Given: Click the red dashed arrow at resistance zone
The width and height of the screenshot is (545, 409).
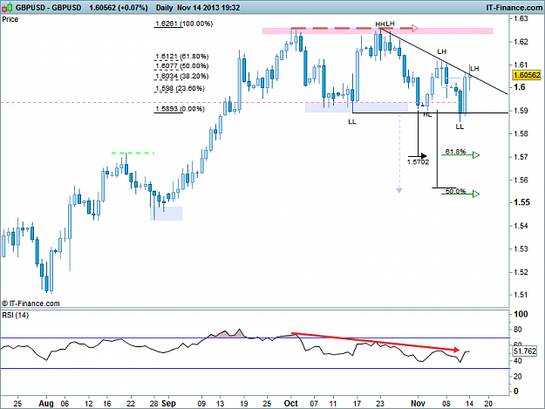Looking at the screenshot, I should pos(355,28).
